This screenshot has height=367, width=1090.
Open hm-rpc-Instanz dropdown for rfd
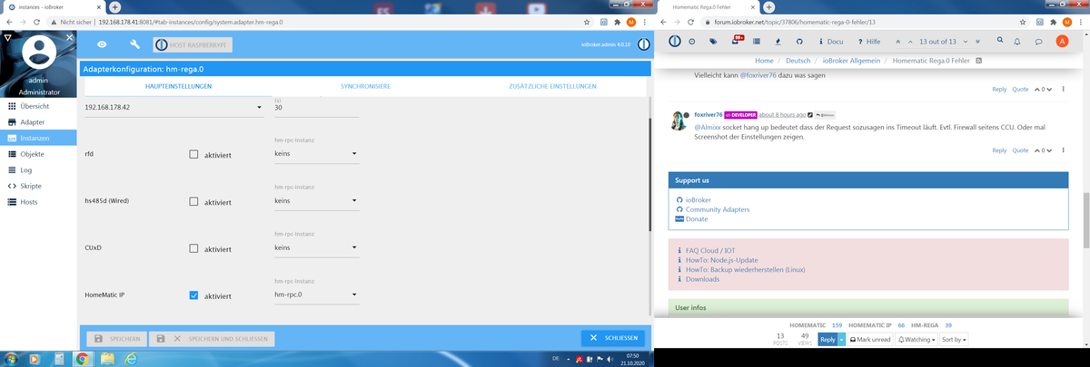coord(315,154)
